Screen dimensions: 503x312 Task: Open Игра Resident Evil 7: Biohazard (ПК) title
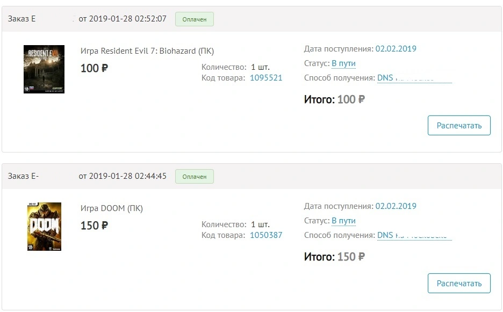coord(147,51)
